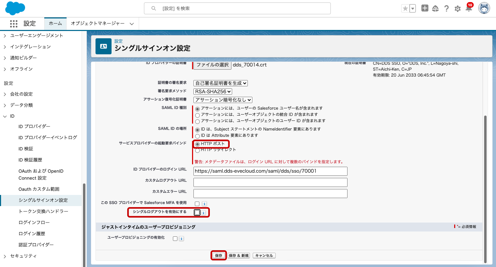Viewport: 496px width, 267px height.
Task: Open the 署名要求メソッド RSA-SHA256 dropdown
Action: tap(213, 92)
